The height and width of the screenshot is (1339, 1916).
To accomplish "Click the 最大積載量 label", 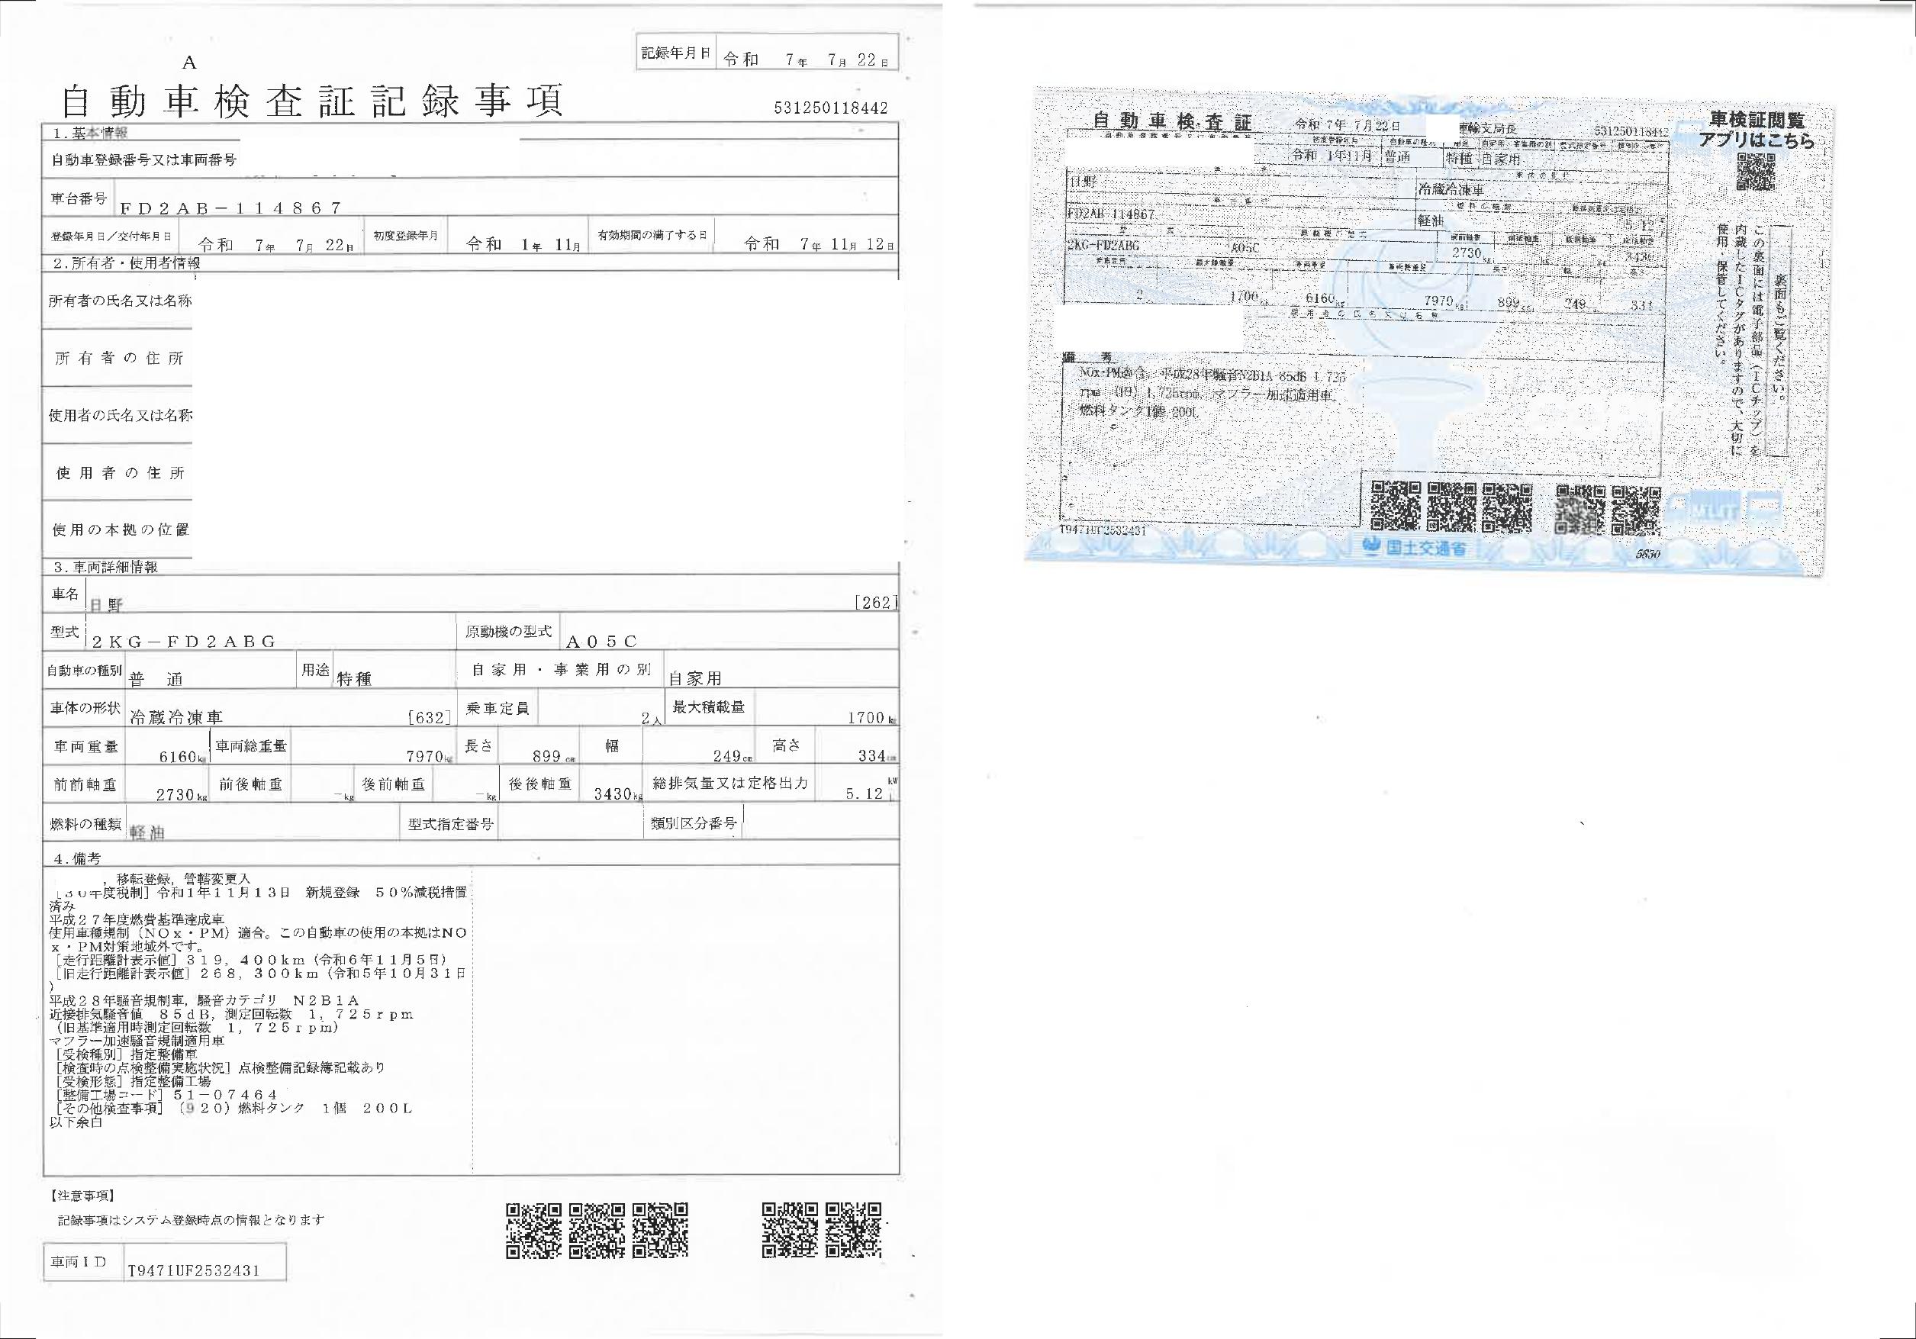I will [709, 707].
